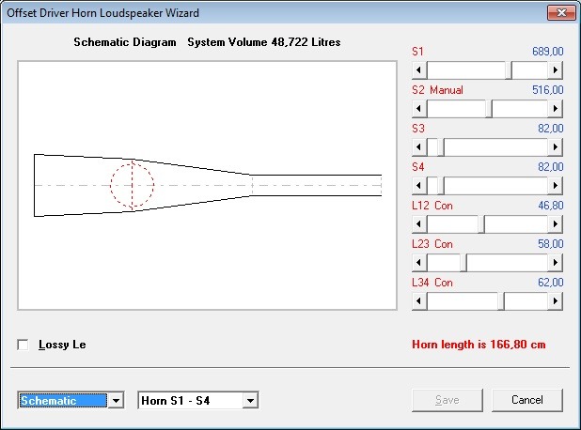The height and width of the screenshot is (430, 581).
Task: Click the dashed driver circle in schematic
Action: coord(132,185)
